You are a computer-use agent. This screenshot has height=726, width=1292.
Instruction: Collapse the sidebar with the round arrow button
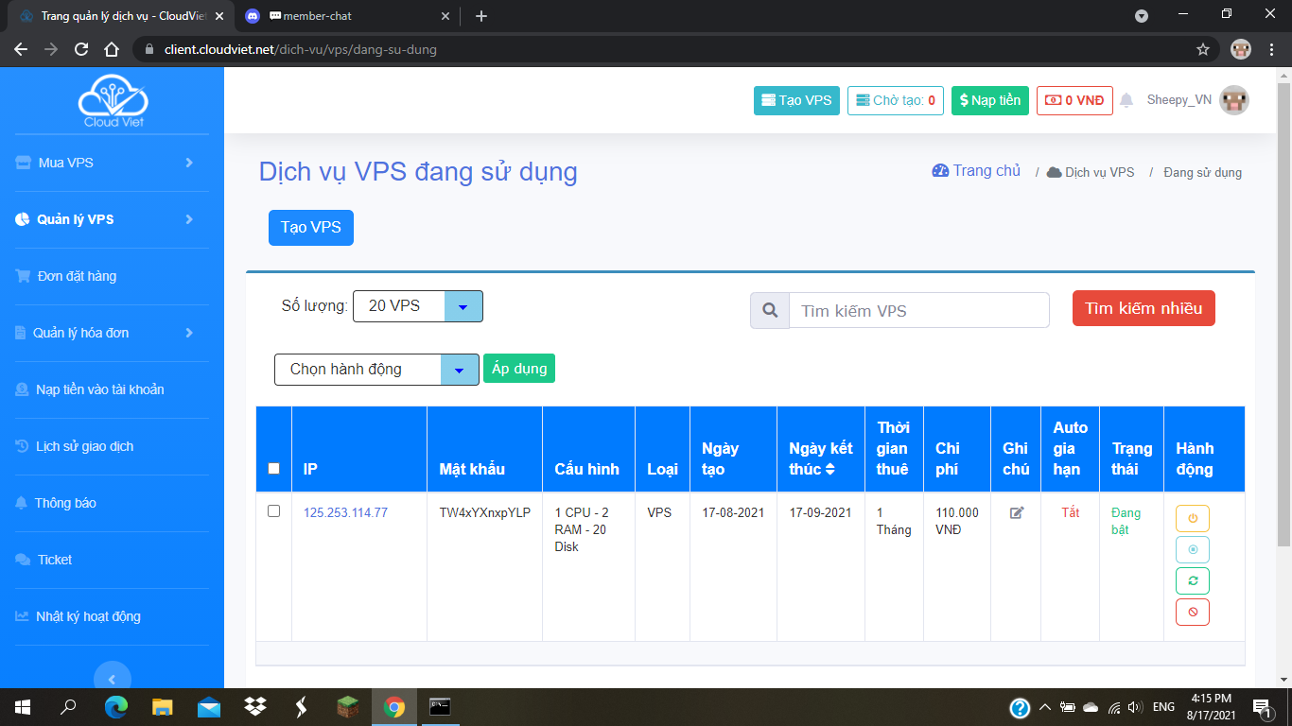coord(112,678)
